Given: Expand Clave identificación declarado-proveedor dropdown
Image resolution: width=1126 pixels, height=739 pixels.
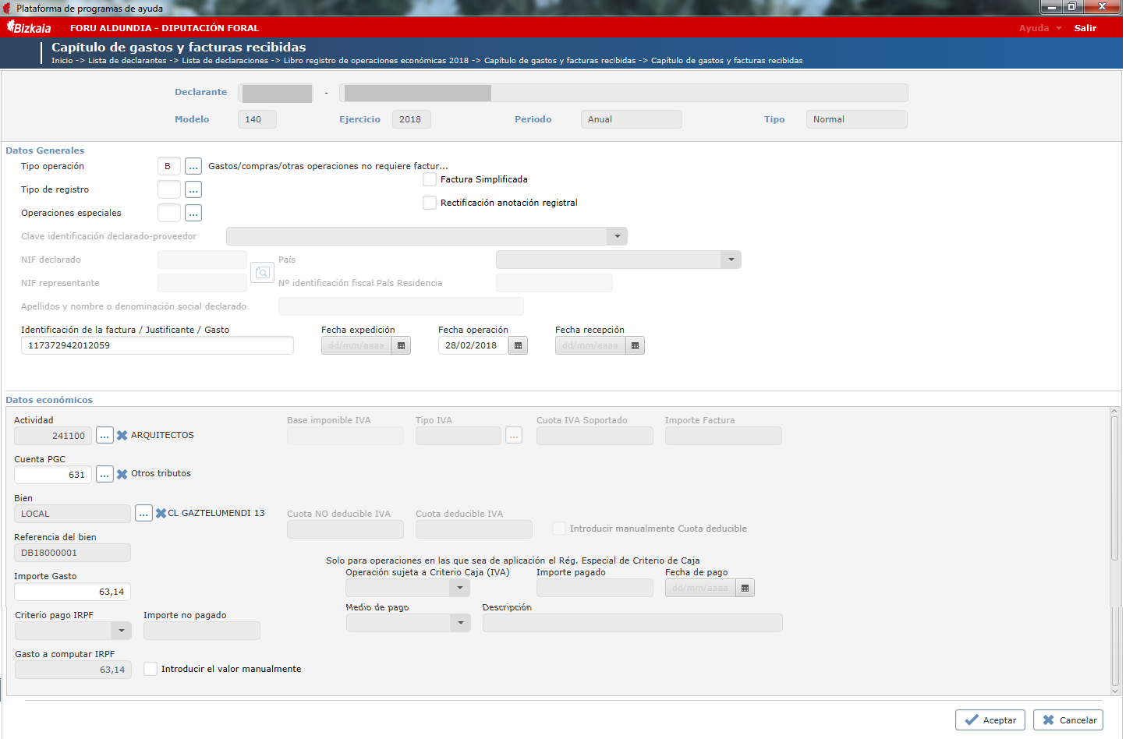Looking at the screenshot, I should [617, 236].
